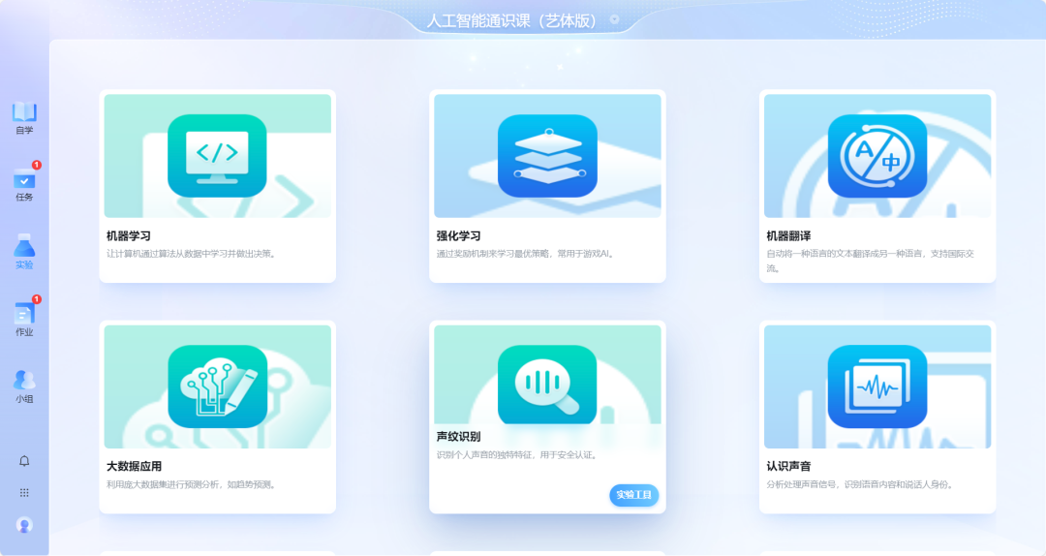This screenshot has width=1046, height=556.
Task: Click the 作业 label in sidebar
Action: [x=24, y=332]
